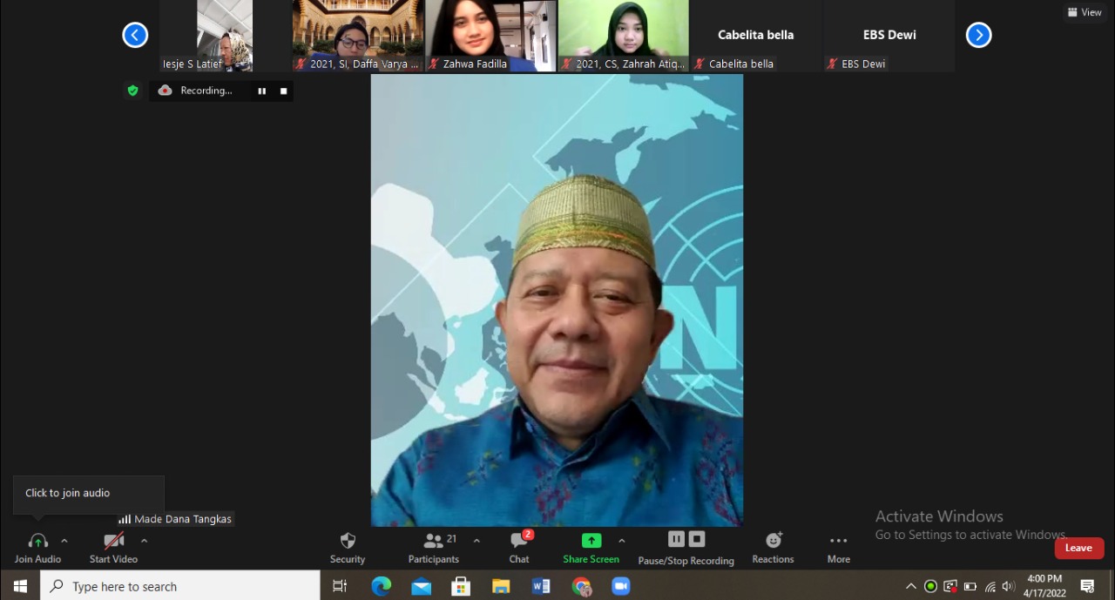This screenshot has height=600, width=1115.
Task: Open the Reactions menu
Action: [773, 548]
